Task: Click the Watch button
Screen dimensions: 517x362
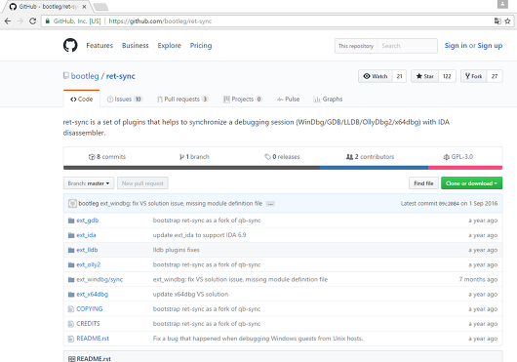Action: tap(376, 76)
